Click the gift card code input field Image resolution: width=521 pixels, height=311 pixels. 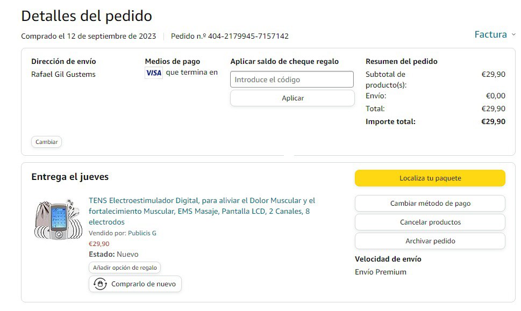point(292,79)
